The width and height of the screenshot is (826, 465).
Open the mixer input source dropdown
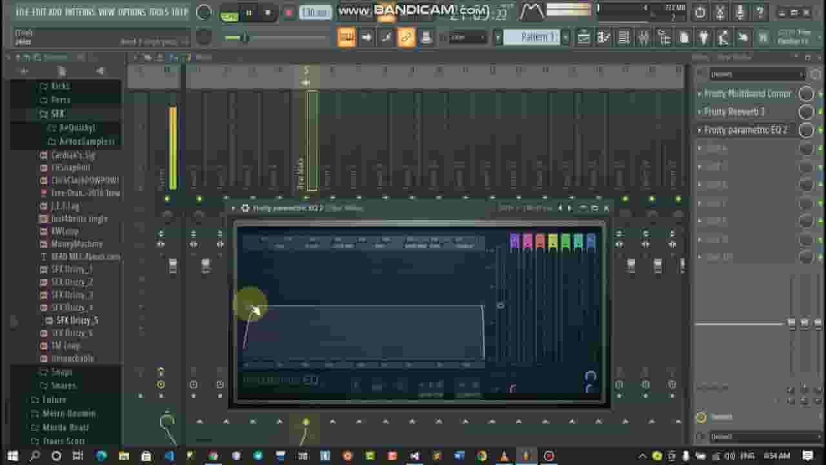pyautogui.click(x=756, y=74)
